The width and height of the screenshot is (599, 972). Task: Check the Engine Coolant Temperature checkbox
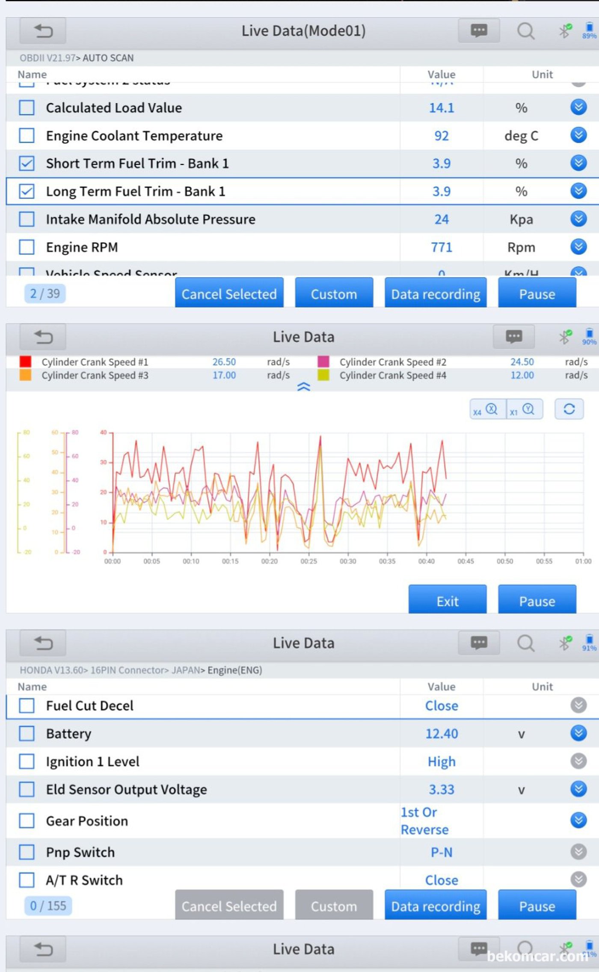click(27, 136)
